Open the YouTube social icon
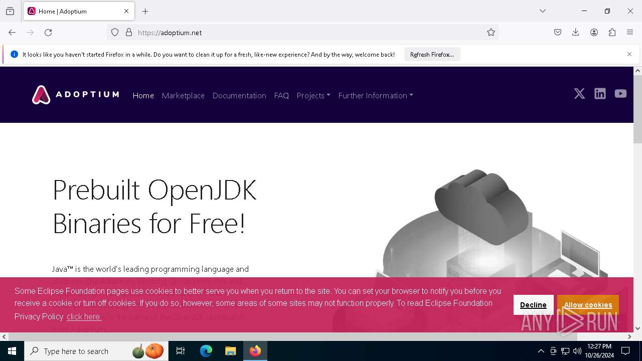The height and width of the screenshot is (361, 642). 620,94
